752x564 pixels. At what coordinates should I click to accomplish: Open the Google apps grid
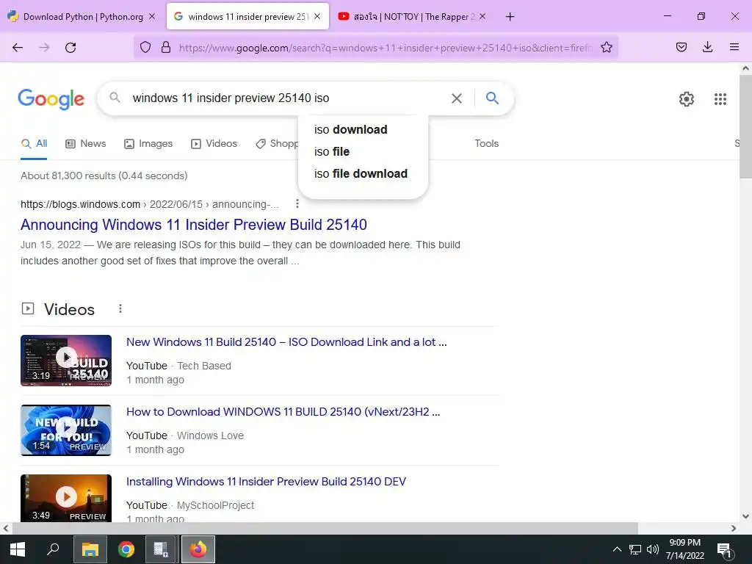(x=720, y=99)
